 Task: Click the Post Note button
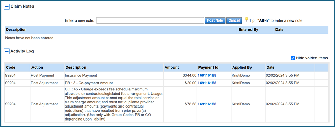point(215,20)
